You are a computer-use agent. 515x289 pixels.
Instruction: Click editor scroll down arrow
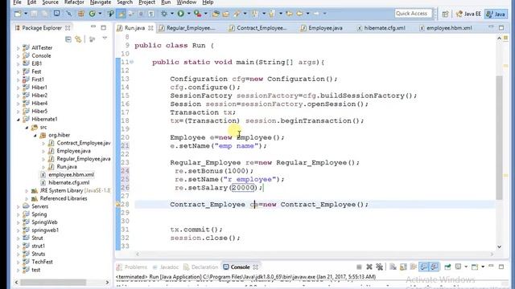point(499,246)
